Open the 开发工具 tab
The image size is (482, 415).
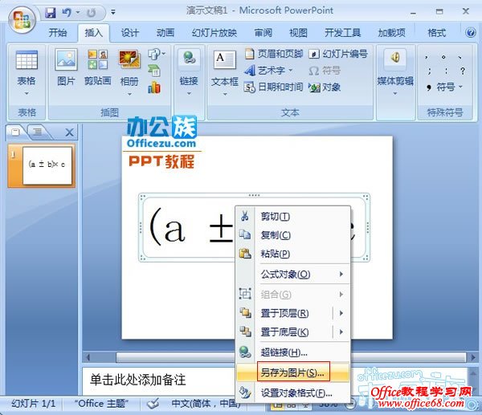tap(343, 32)
